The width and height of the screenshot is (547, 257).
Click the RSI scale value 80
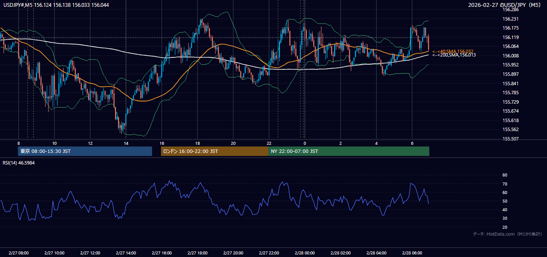click(x=505, y=175)
